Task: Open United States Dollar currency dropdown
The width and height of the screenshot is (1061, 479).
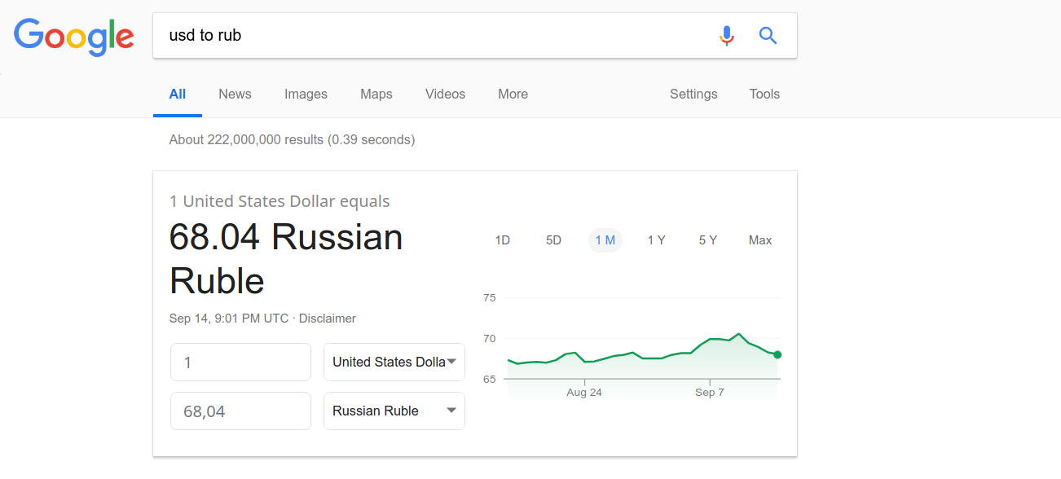Action: (394, 362)
